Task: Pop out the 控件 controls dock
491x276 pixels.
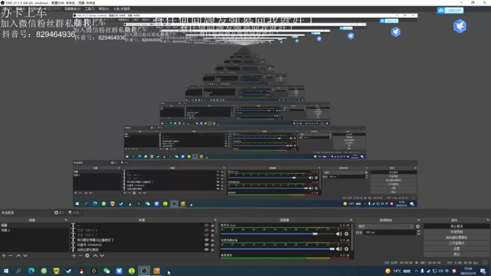Action: pos(488,220)
